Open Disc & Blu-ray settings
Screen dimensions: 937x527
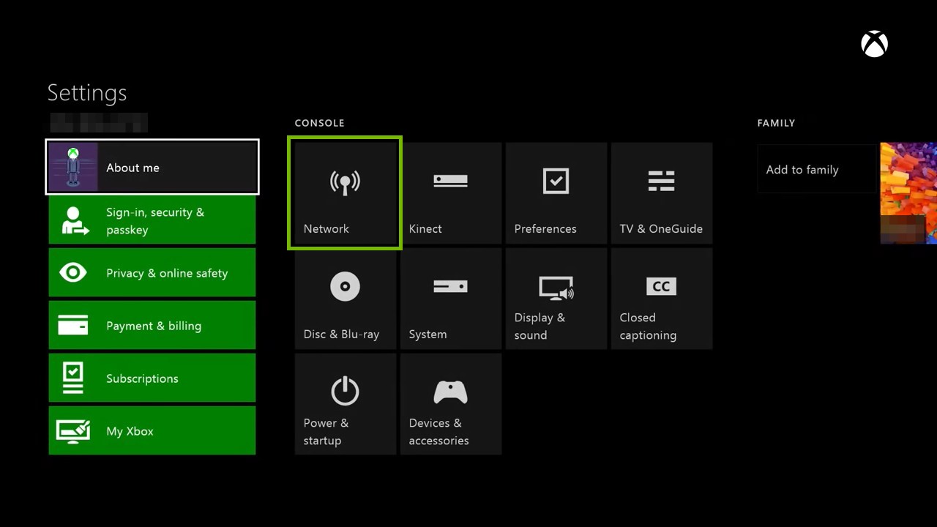point(344,298)
